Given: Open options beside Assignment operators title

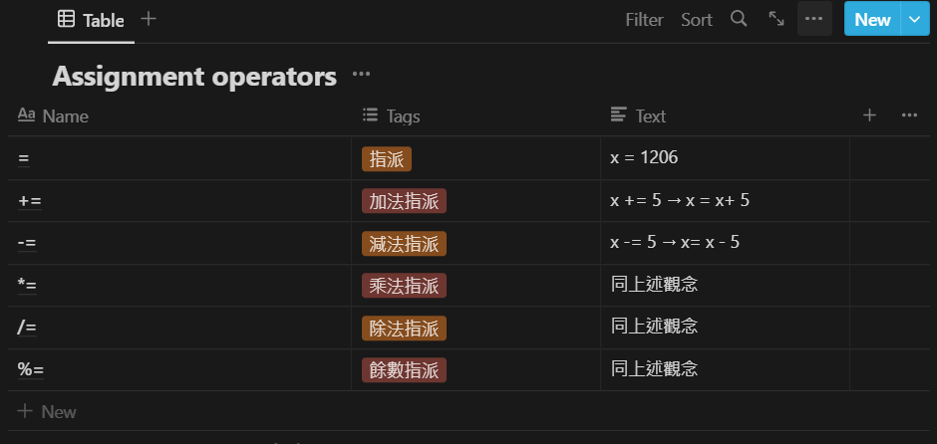Looking at the screenshot, I should coord(361,75).
